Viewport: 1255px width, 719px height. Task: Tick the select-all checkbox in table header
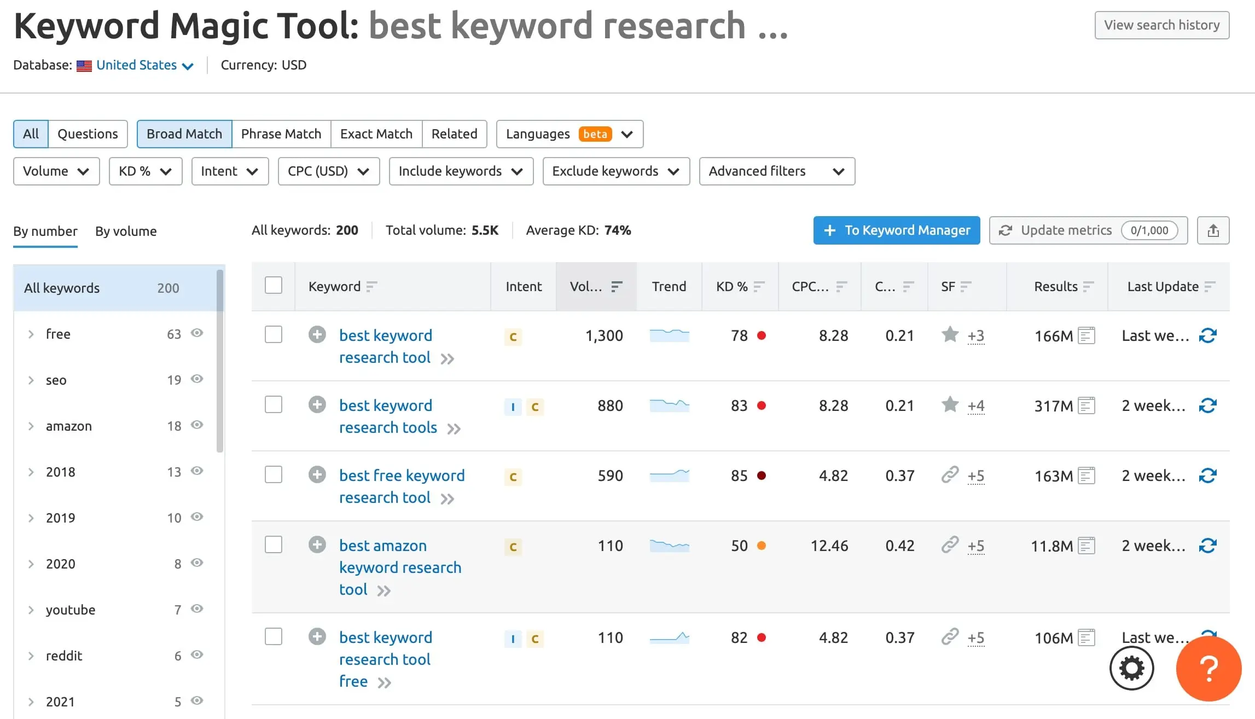pyautogui.click(x=274, y=285)
